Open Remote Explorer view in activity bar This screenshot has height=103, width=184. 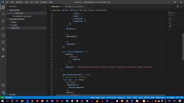[3, 35]
